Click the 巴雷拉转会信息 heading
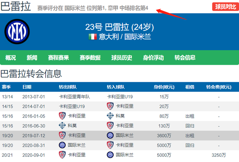Screen dimensions: 239x162 (x=31, y=74)
